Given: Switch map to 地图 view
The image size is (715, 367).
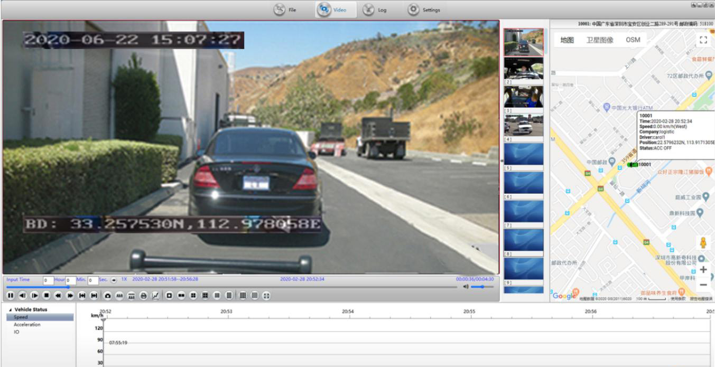Looking at the screenshot, I should click(x=567, y=40).
